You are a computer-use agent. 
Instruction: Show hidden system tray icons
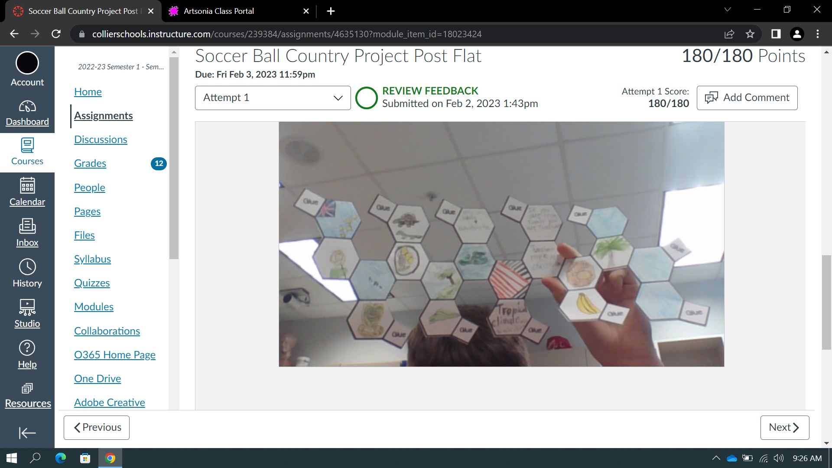[x=716, y=458]
